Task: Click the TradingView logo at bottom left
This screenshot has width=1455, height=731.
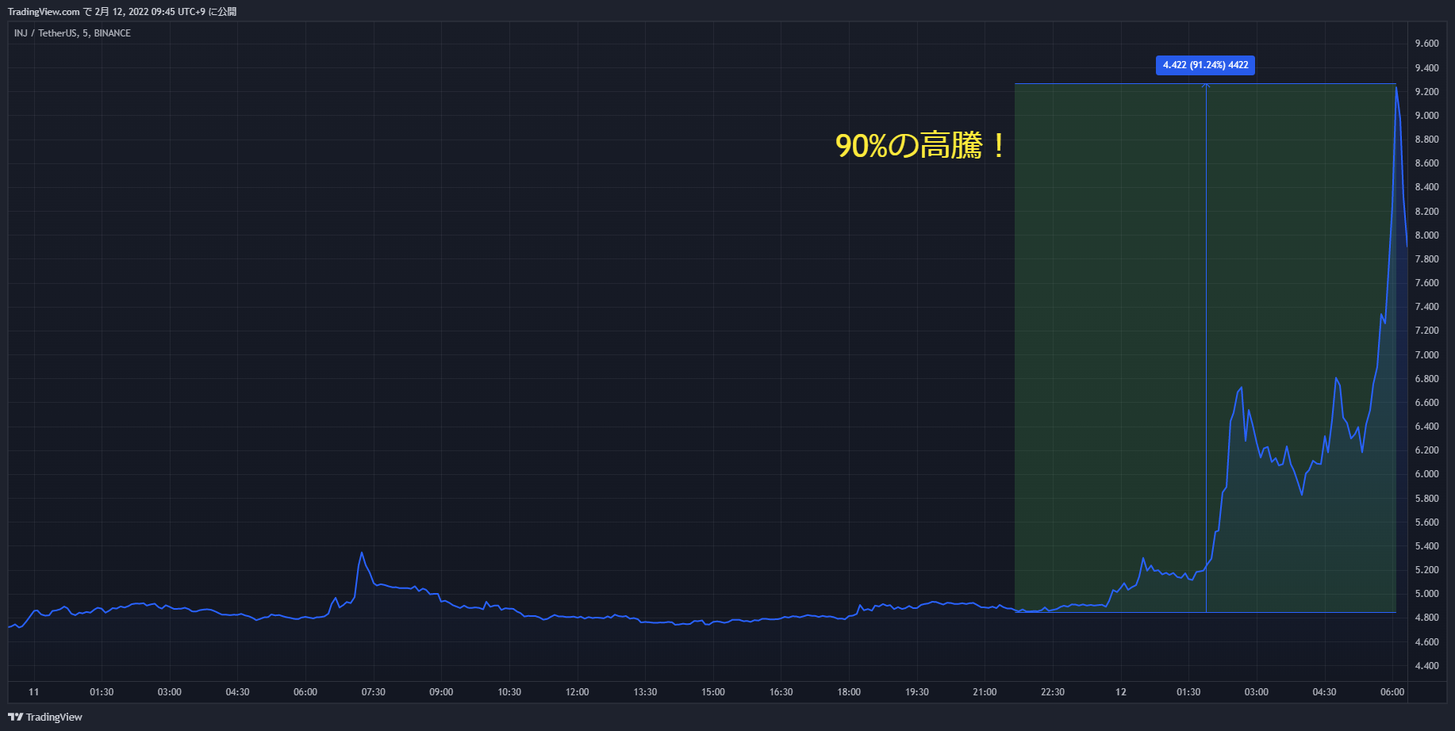Action: pos(45,717)
